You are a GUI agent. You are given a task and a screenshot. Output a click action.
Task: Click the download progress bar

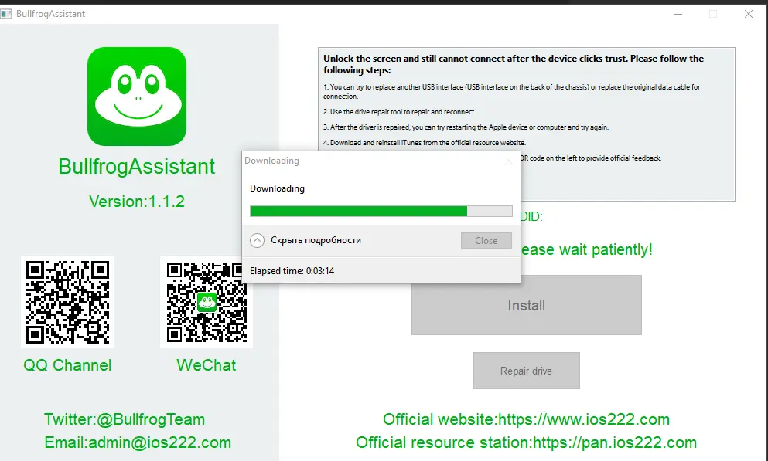click(x=381, y=211)
